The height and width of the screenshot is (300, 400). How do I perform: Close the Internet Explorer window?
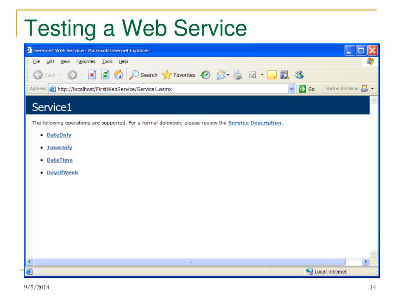tap(372, 50)
